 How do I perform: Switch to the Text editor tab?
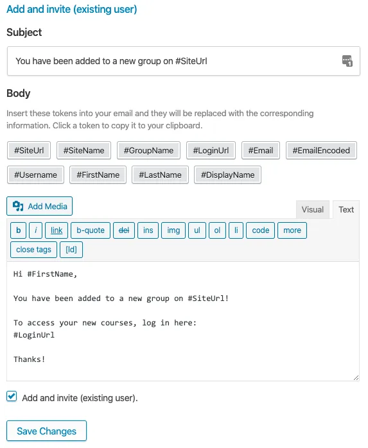pos(346,209)
